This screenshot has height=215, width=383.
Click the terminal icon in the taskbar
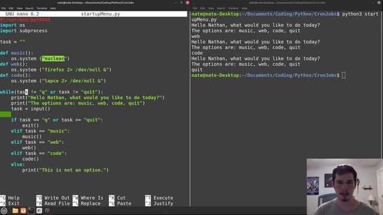point(31,211)
